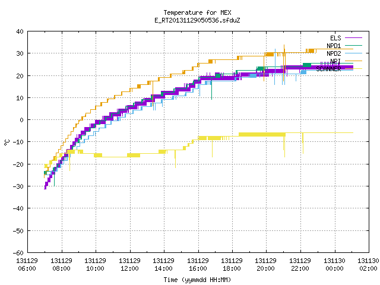Viewport: 380px width, 285px height.
Task: Click the NPD1 legend label
Action: point(334,46)
